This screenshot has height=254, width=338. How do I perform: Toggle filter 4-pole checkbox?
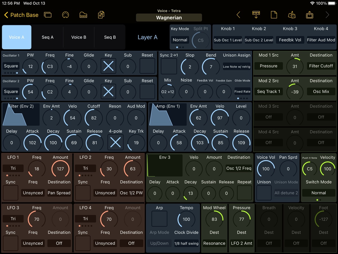point(115,143)
